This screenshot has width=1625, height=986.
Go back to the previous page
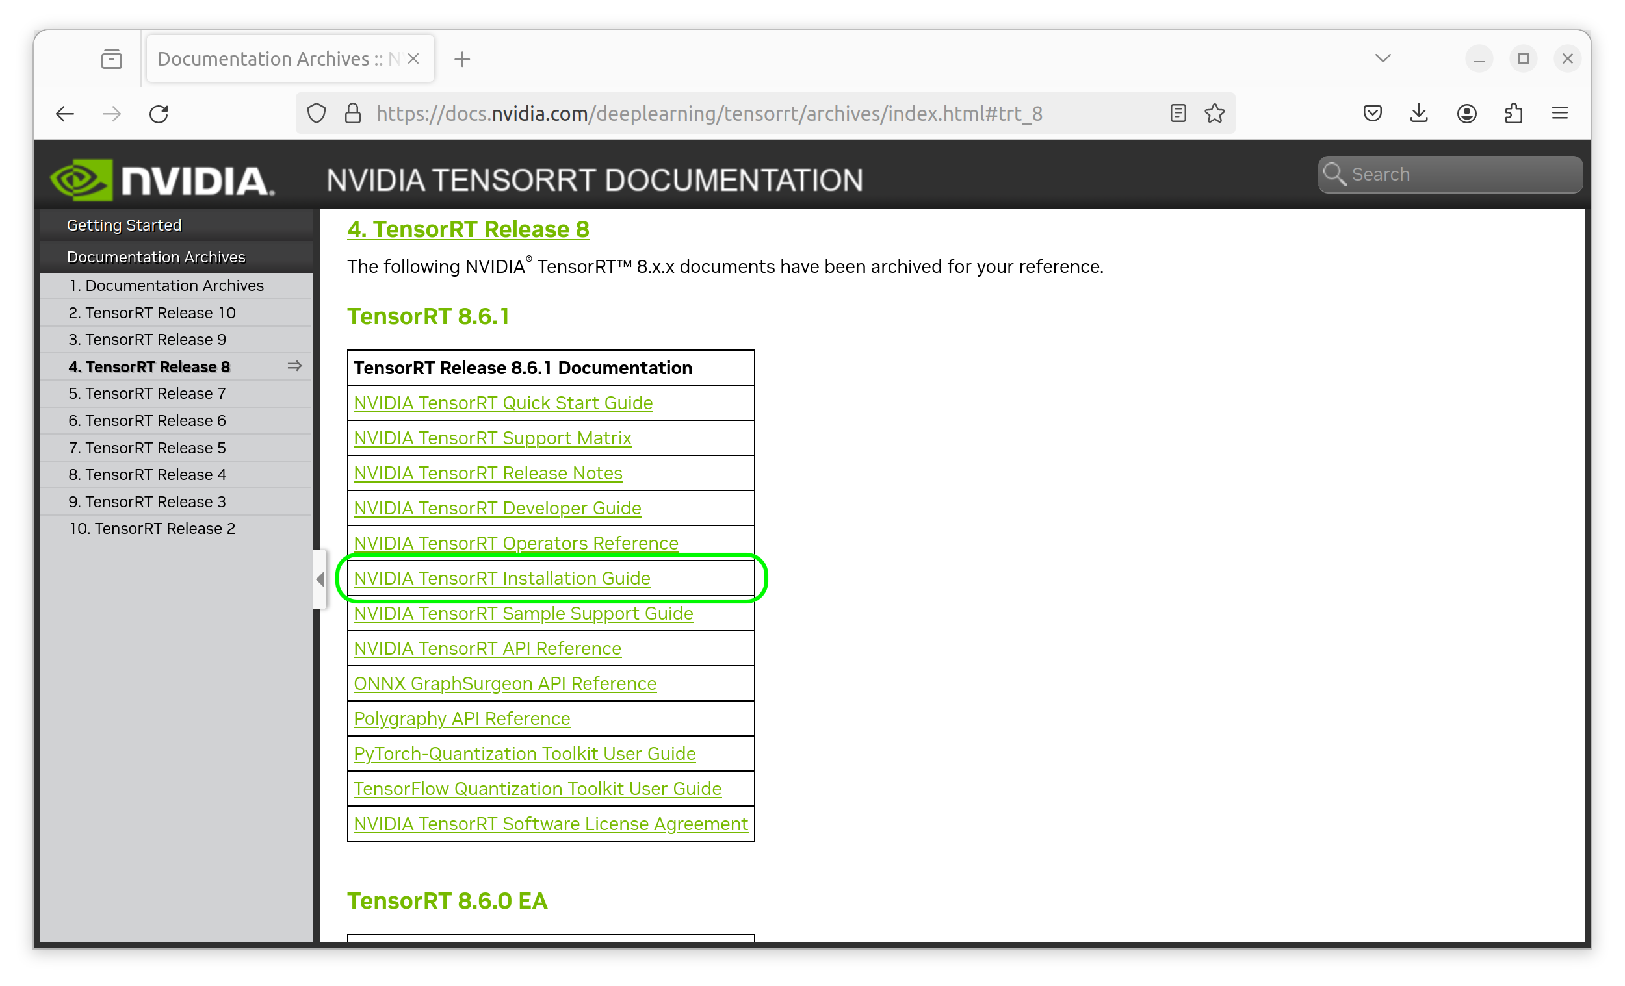pyautogui.click(x=64, y=114)
